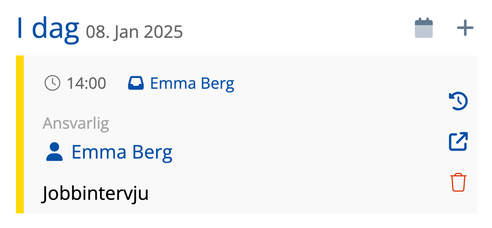Click the restore history clock-arrow icon
This screenshot has width=492, height=228.
pos(458,101)
